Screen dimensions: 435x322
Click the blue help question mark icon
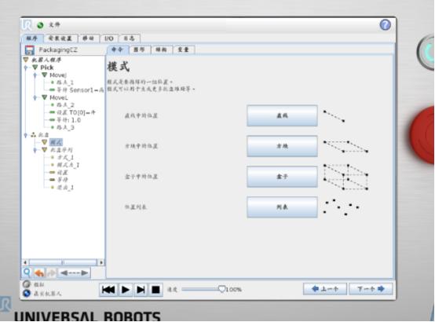(385, 25)
